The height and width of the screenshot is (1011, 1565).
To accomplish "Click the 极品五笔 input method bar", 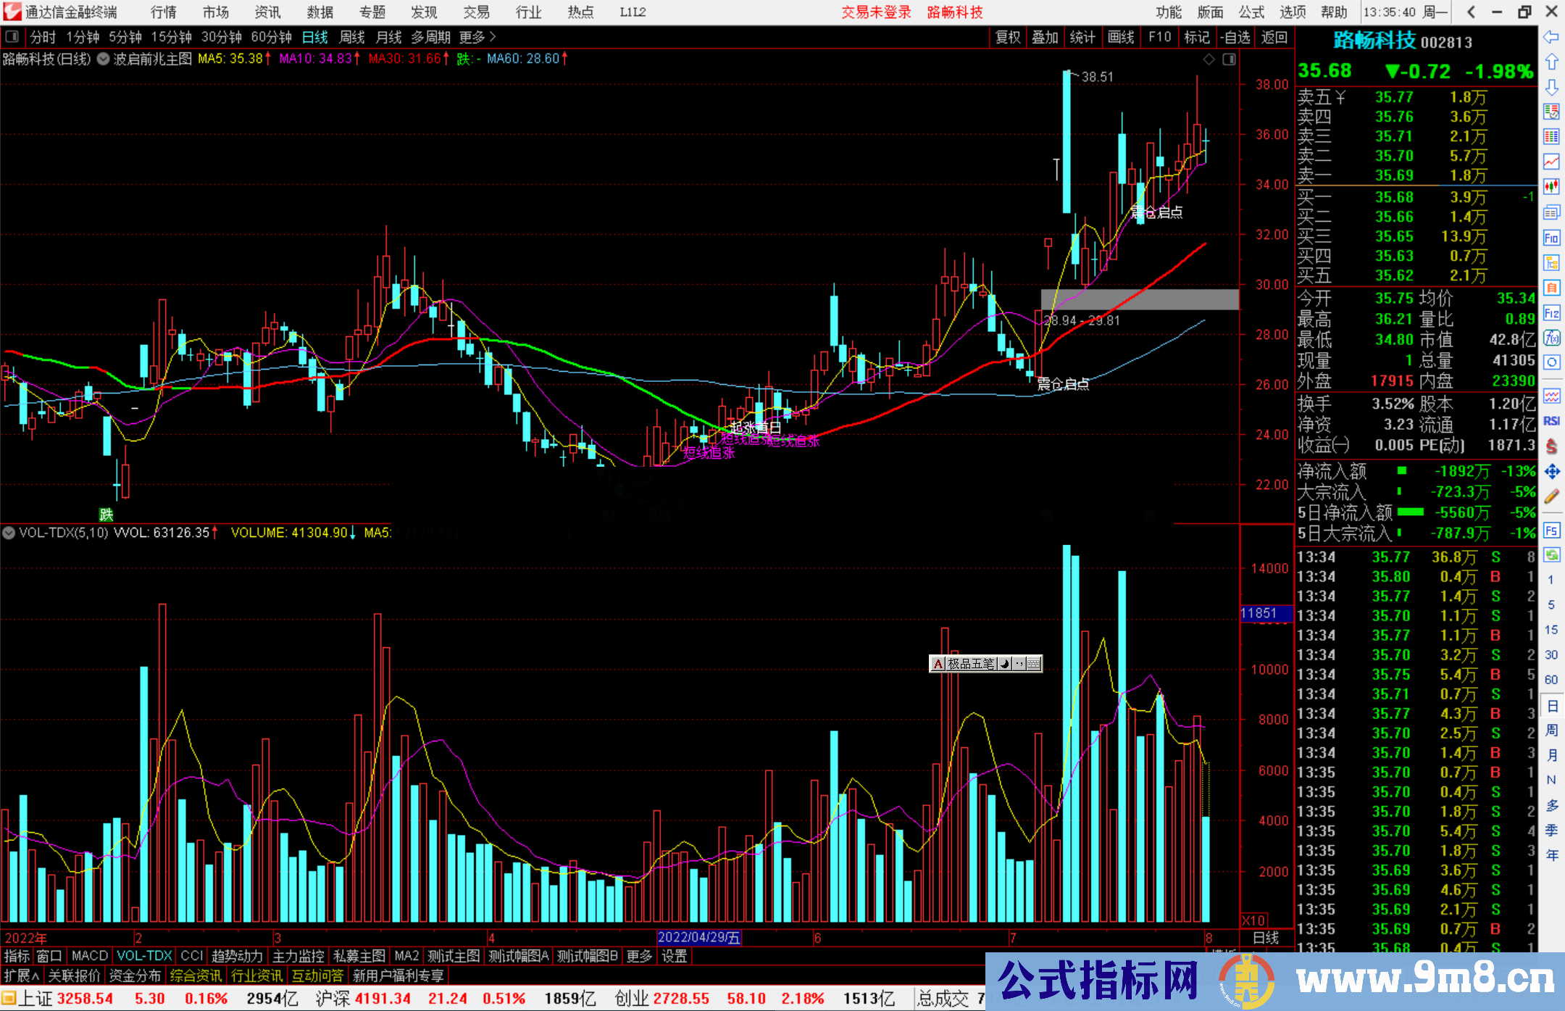I will [985, 663].
